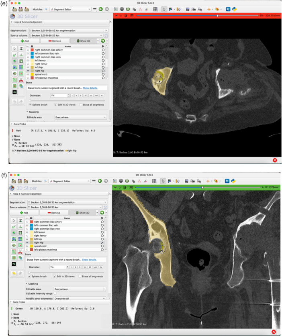This screenshot has width=282, height=336.
Task: Select Grow from seeds in bottom window
Action: tap(14, 239)
